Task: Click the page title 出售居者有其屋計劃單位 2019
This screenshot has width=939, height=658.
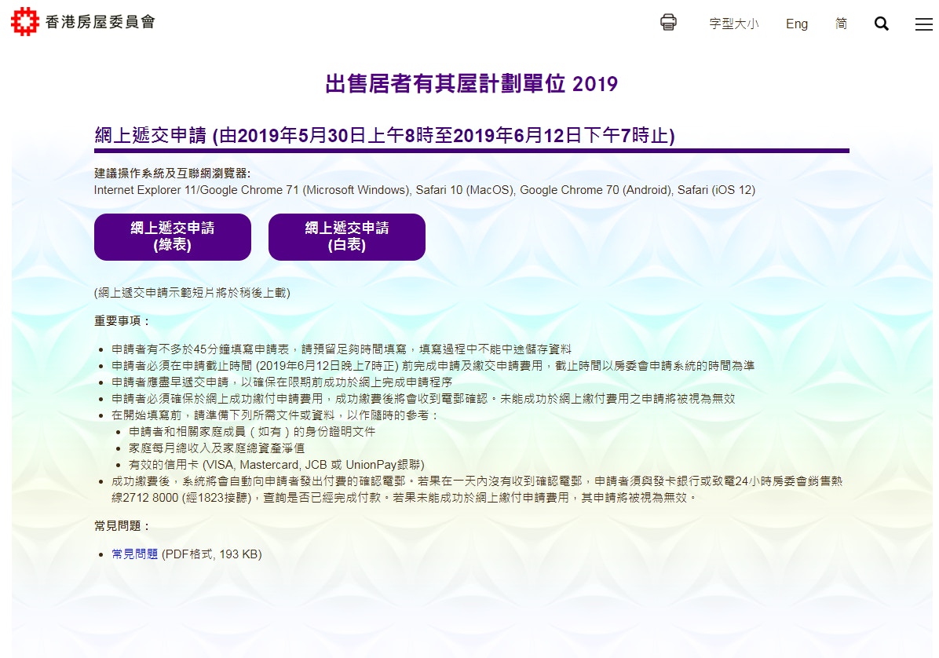Action: (471, 84)
